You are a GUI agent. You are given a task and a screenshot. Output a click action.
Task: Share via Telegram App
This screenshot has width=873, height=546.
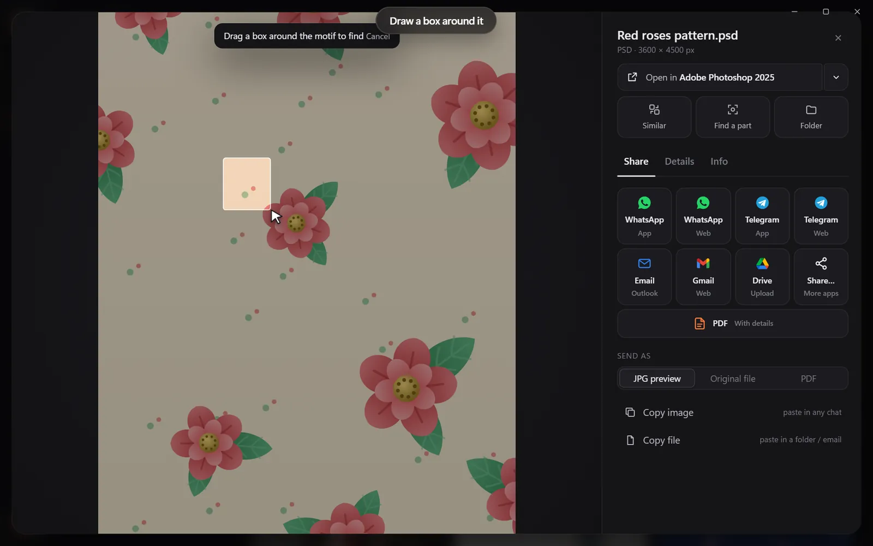pos(762,216)
